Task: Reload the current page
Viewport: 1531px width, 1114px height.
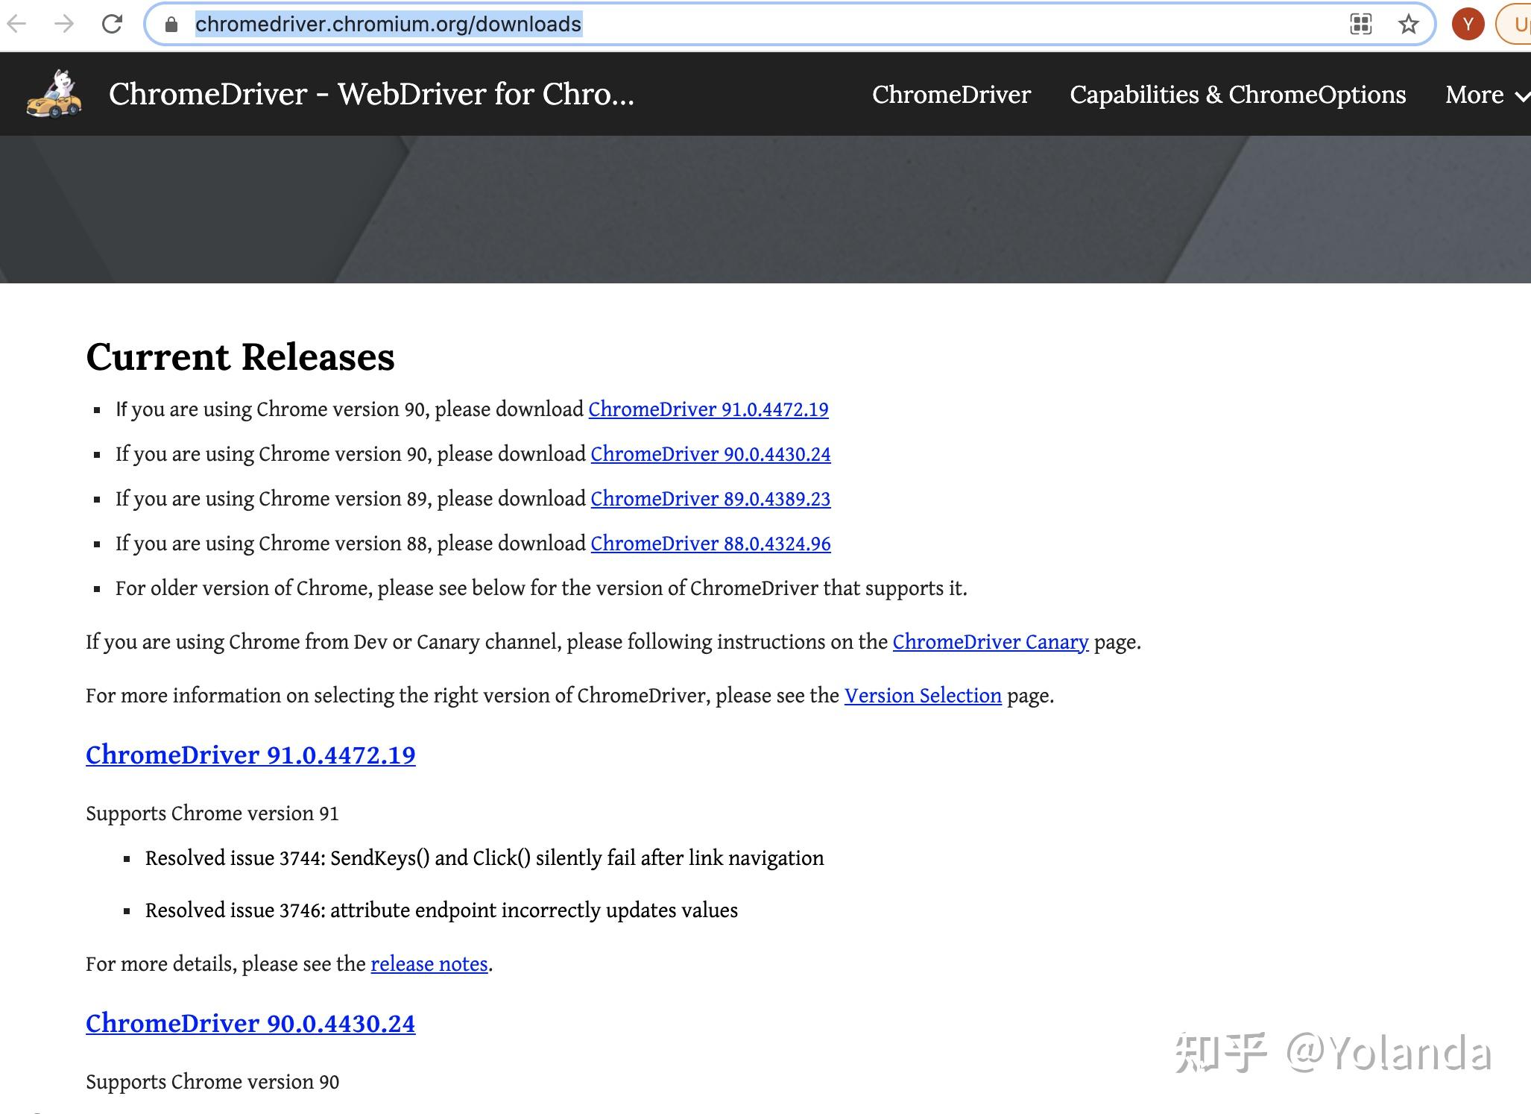Action: [x=112, y=23]
